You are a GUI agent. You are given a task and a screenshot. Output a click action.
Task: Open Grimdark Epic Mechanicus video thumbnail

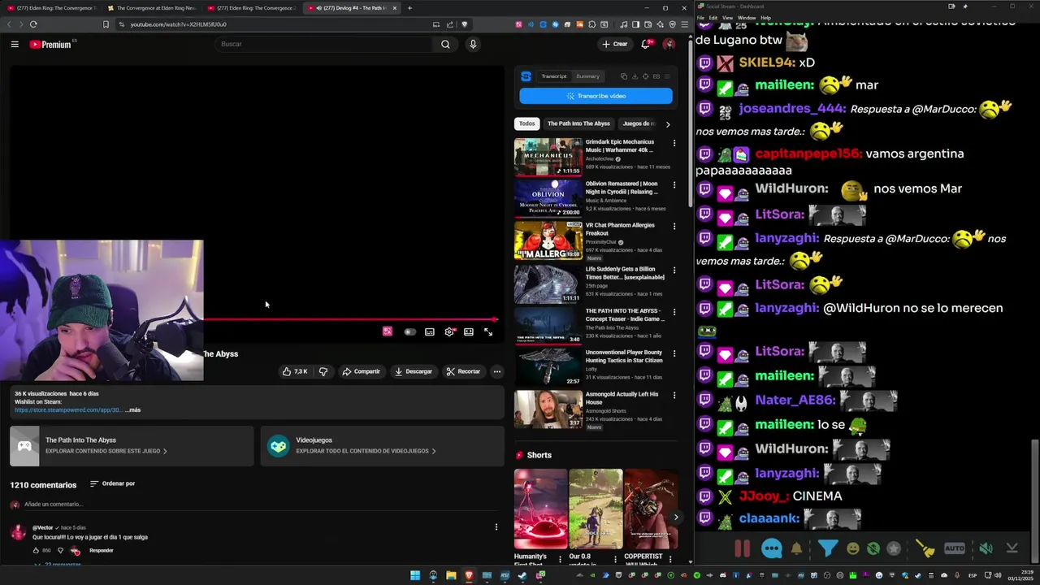pos(548,157)
